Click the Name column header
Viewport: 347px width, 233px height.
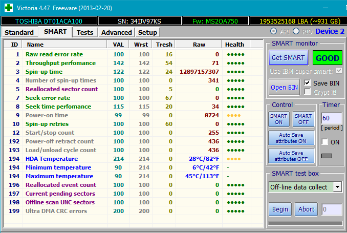(64, 45)
